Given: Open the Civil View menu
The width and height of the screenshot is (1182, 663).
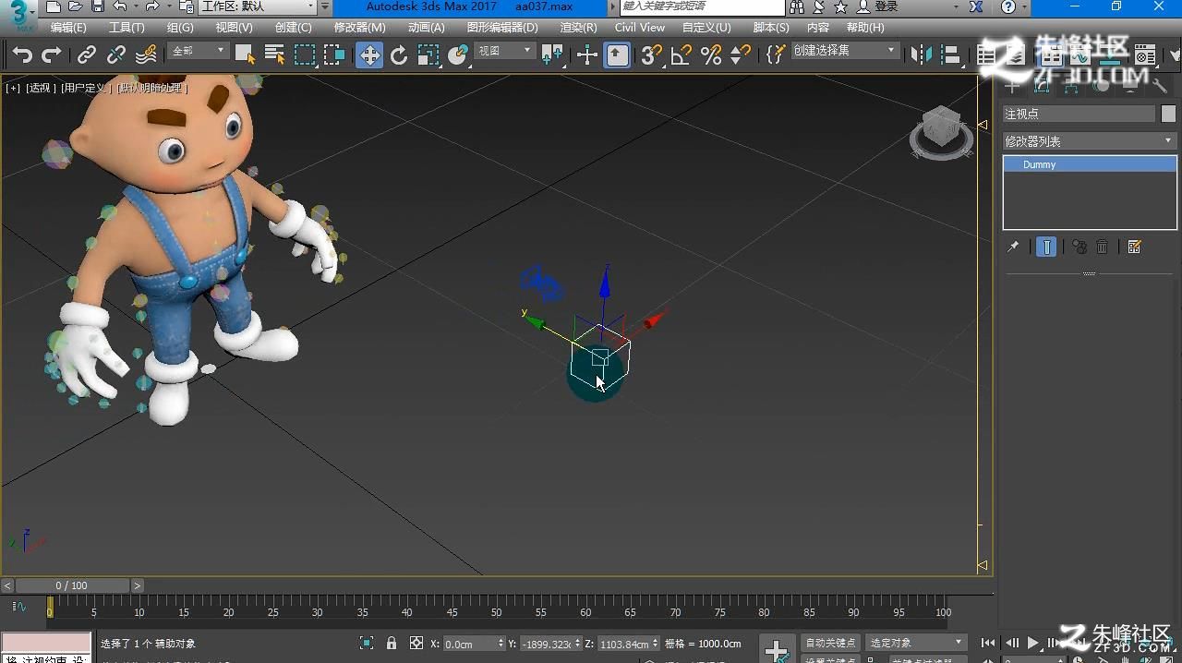Looking at the screenshot, I should pyautogui.click(x=640, y=28).
